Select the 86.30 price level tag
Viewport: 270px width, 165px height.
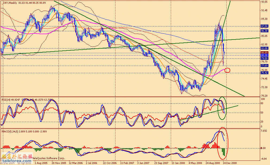(x=264, y=31)
